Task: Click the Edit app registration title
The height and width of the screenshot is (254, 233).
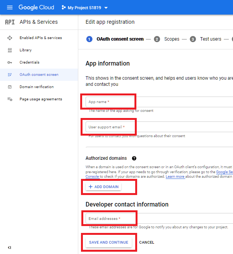Action: tap(110, 22)
